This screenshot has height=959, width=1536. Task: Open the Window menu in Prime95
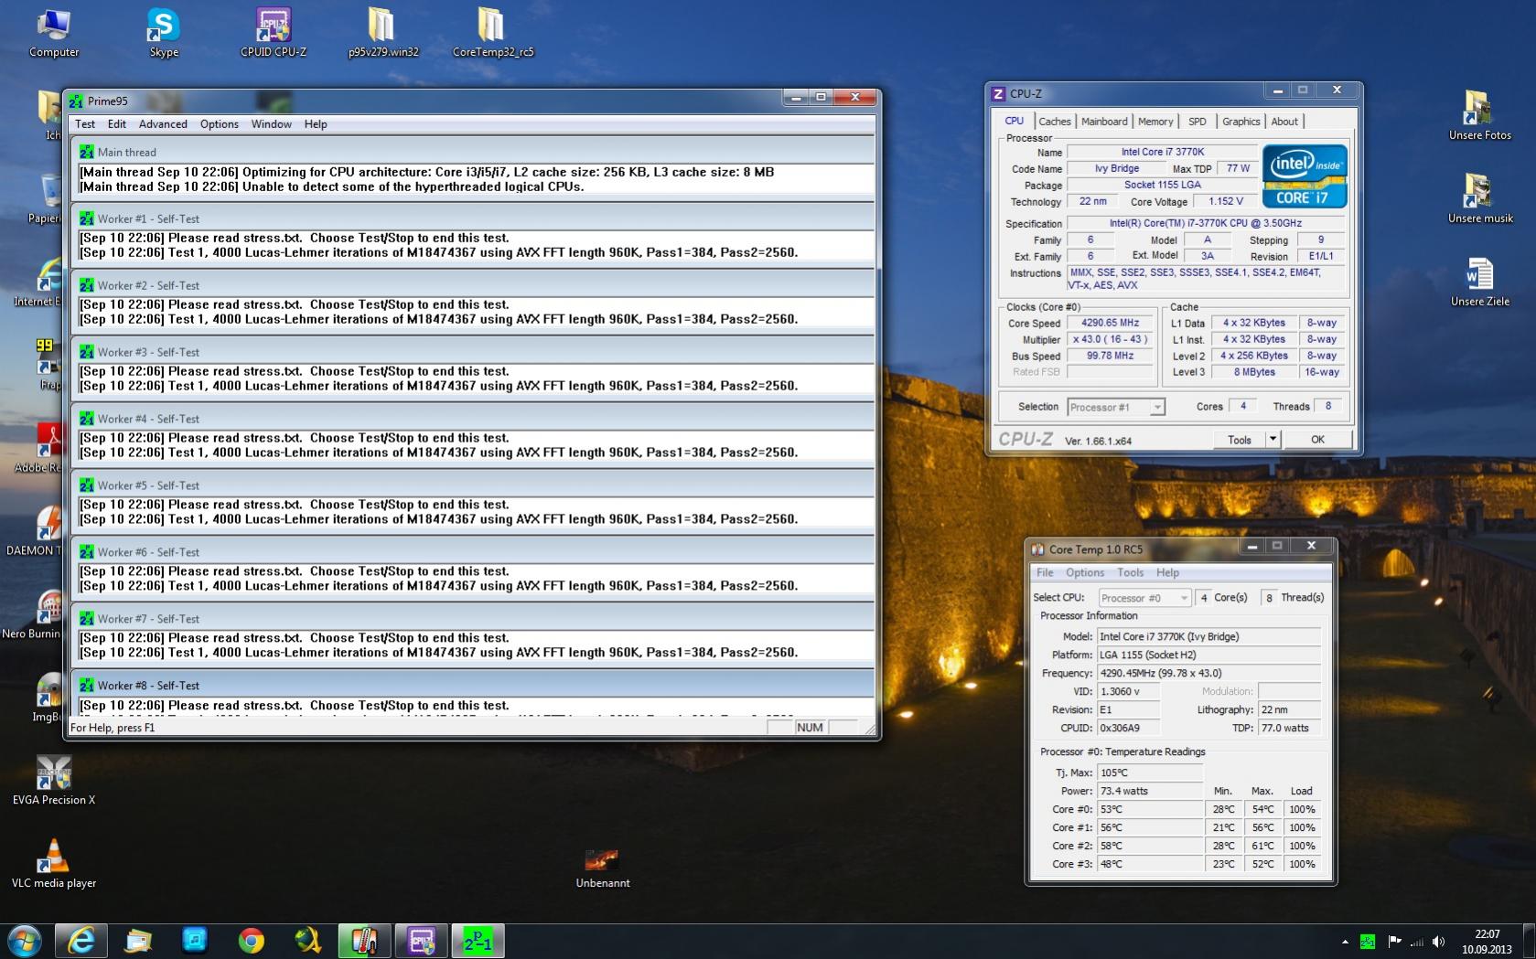[x=272, y=124]
